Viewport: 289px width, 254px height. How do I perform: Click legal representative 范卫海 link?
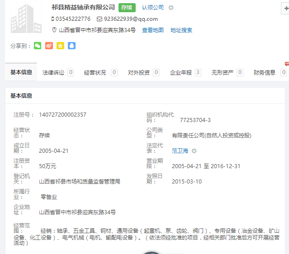coord(180,151)
